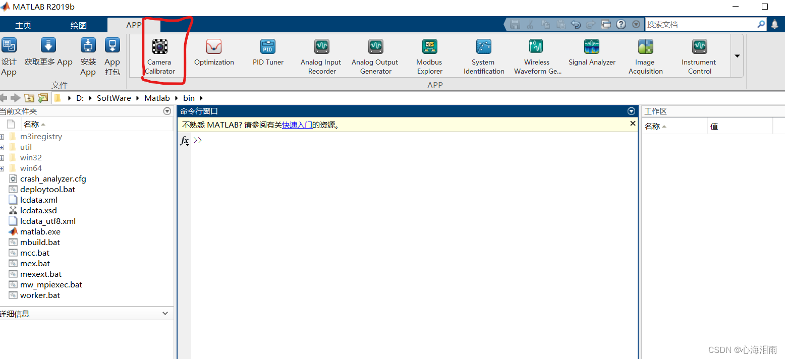Go up one folder level
This screenshot has height=359, width=785.
[x=29, y=98]
